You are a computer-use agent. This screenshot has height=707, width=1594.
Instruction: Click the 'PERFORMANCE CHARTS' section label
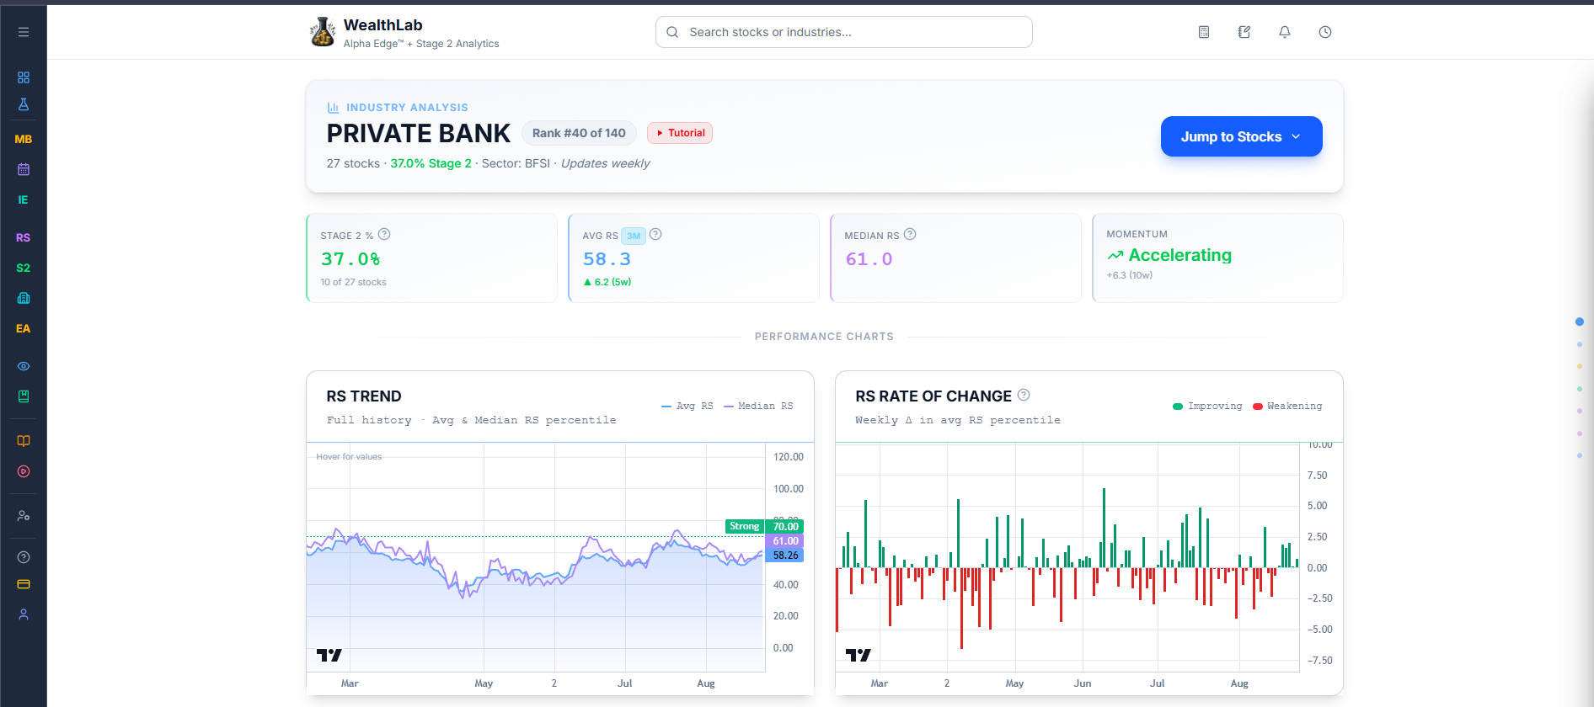[824, 337]
